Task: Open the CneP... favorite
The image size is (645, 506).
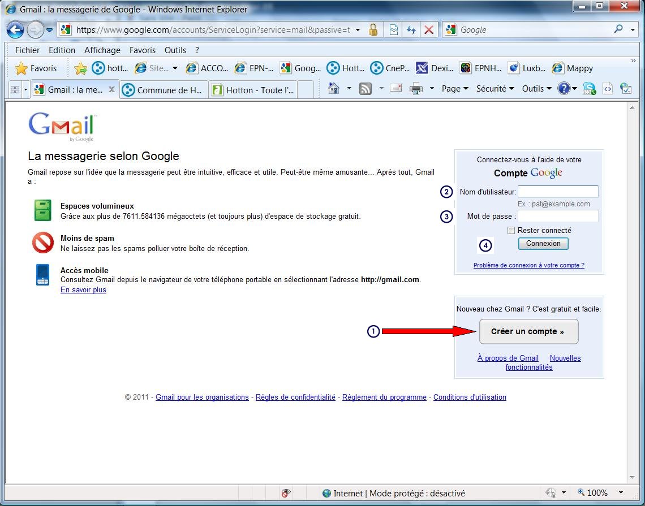Action: click(390, 68)
